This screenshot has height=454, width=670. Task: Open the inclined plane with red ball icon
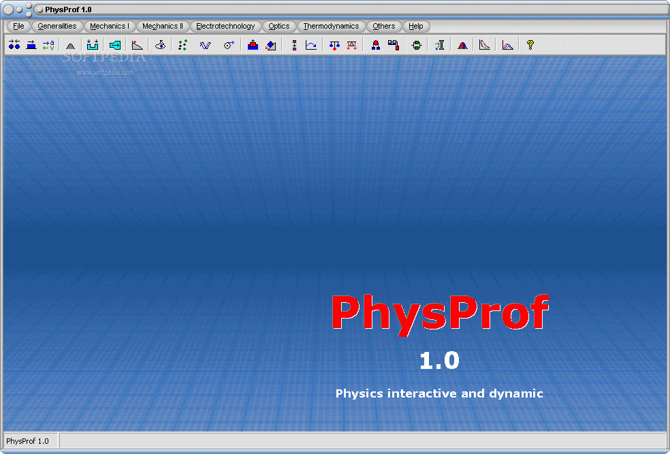coord(137,45)
